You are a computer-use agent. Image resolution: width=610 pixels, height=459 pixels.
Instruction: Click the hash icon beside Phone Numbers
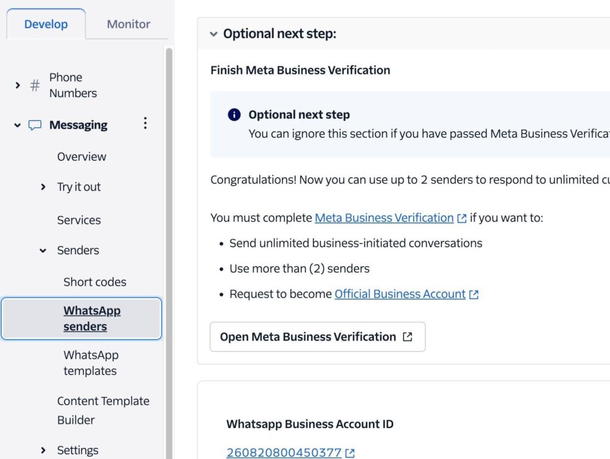tap(35, 86)
